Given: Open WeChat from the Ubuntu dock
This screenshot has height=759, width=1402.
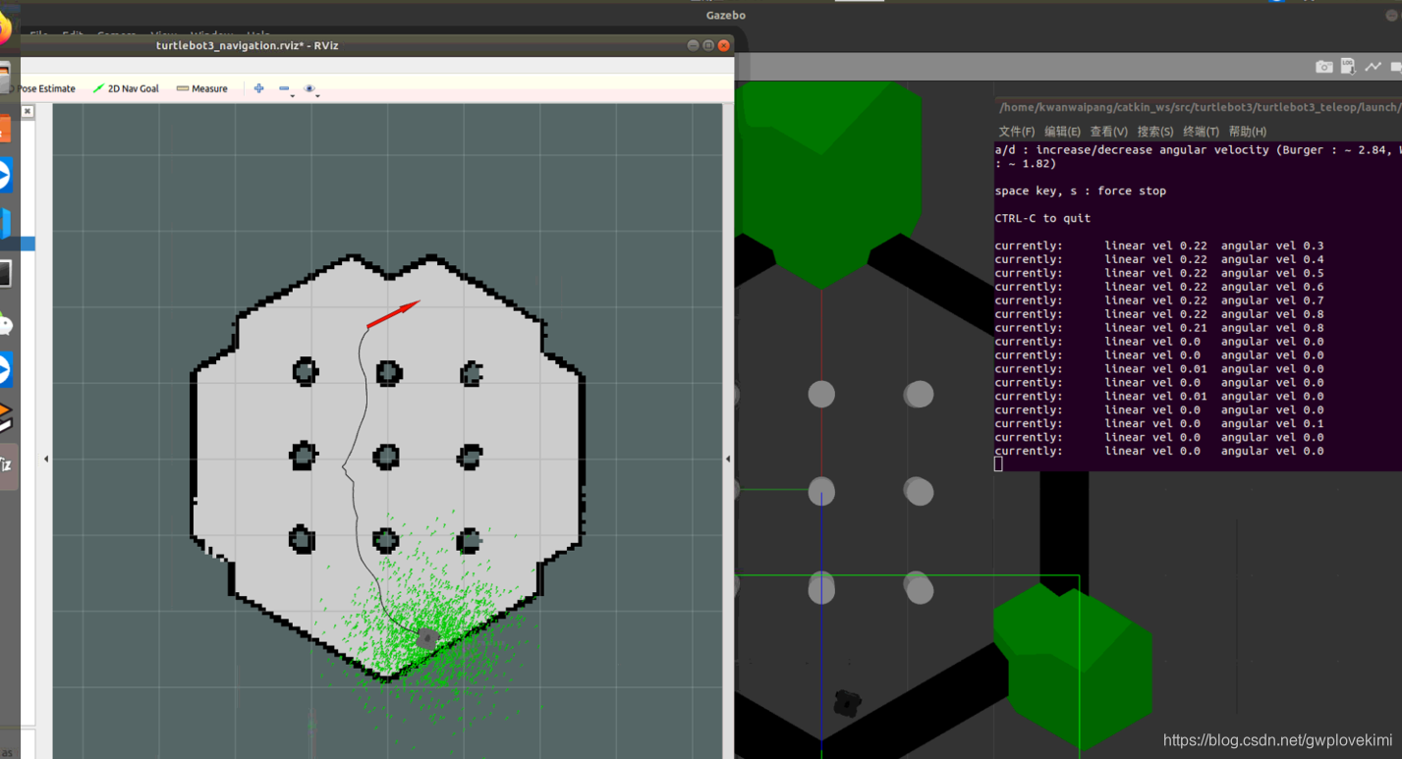Looking at the screenshot, I should click(x=4, y=323).
